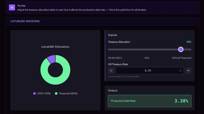Click the Output panel heading
This screenshot has height=114, width=204.
pyautogui.click(x=113, y=90)
